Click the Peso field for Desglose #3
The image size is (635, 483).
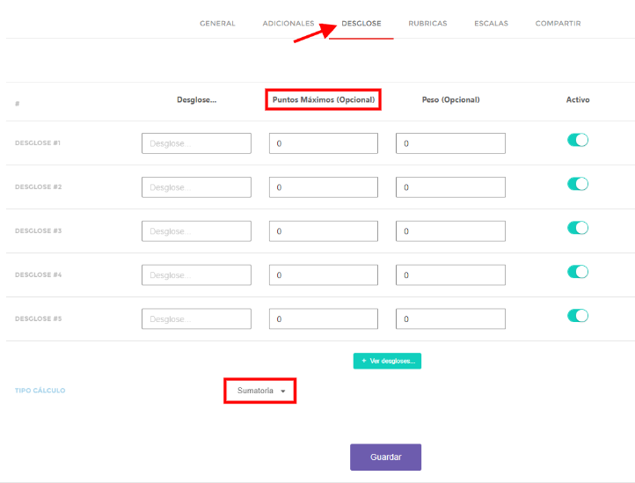tap(450, 231)
